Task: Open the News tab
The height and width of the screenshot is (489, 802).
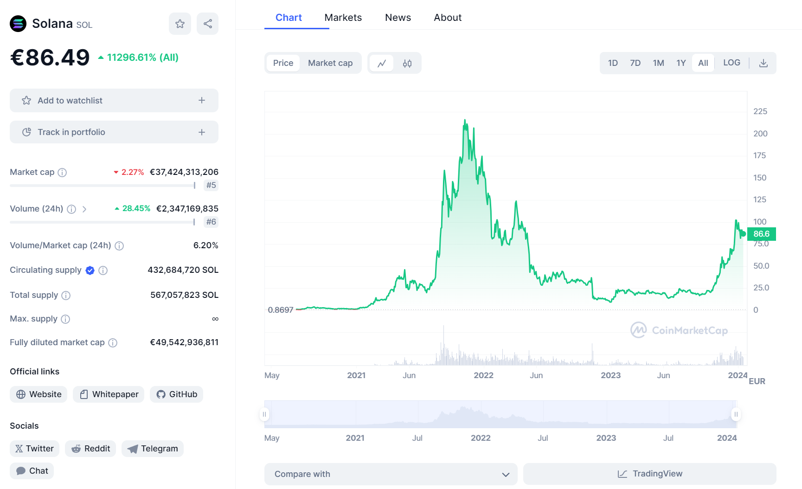Action: point(398,18)
